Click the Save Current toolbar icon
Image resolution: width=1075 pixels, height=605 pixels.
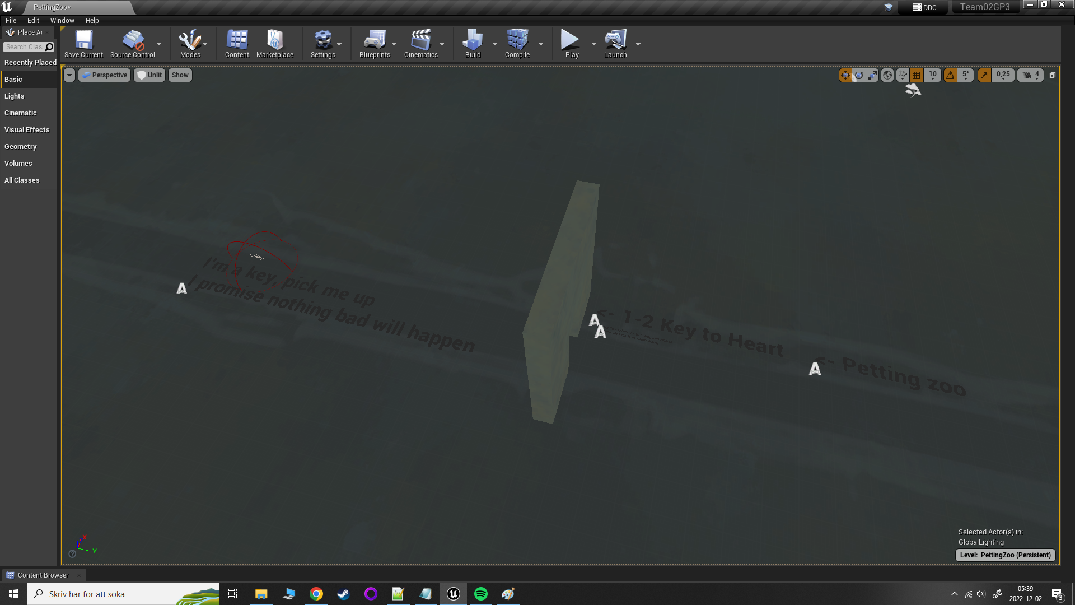click(83, 44)
